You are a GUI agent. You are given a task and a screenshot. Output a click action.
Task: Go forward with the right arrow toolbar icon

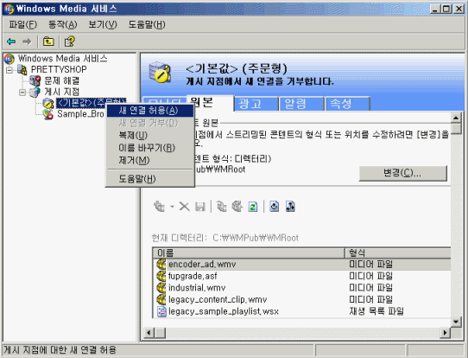pos(27,42)
